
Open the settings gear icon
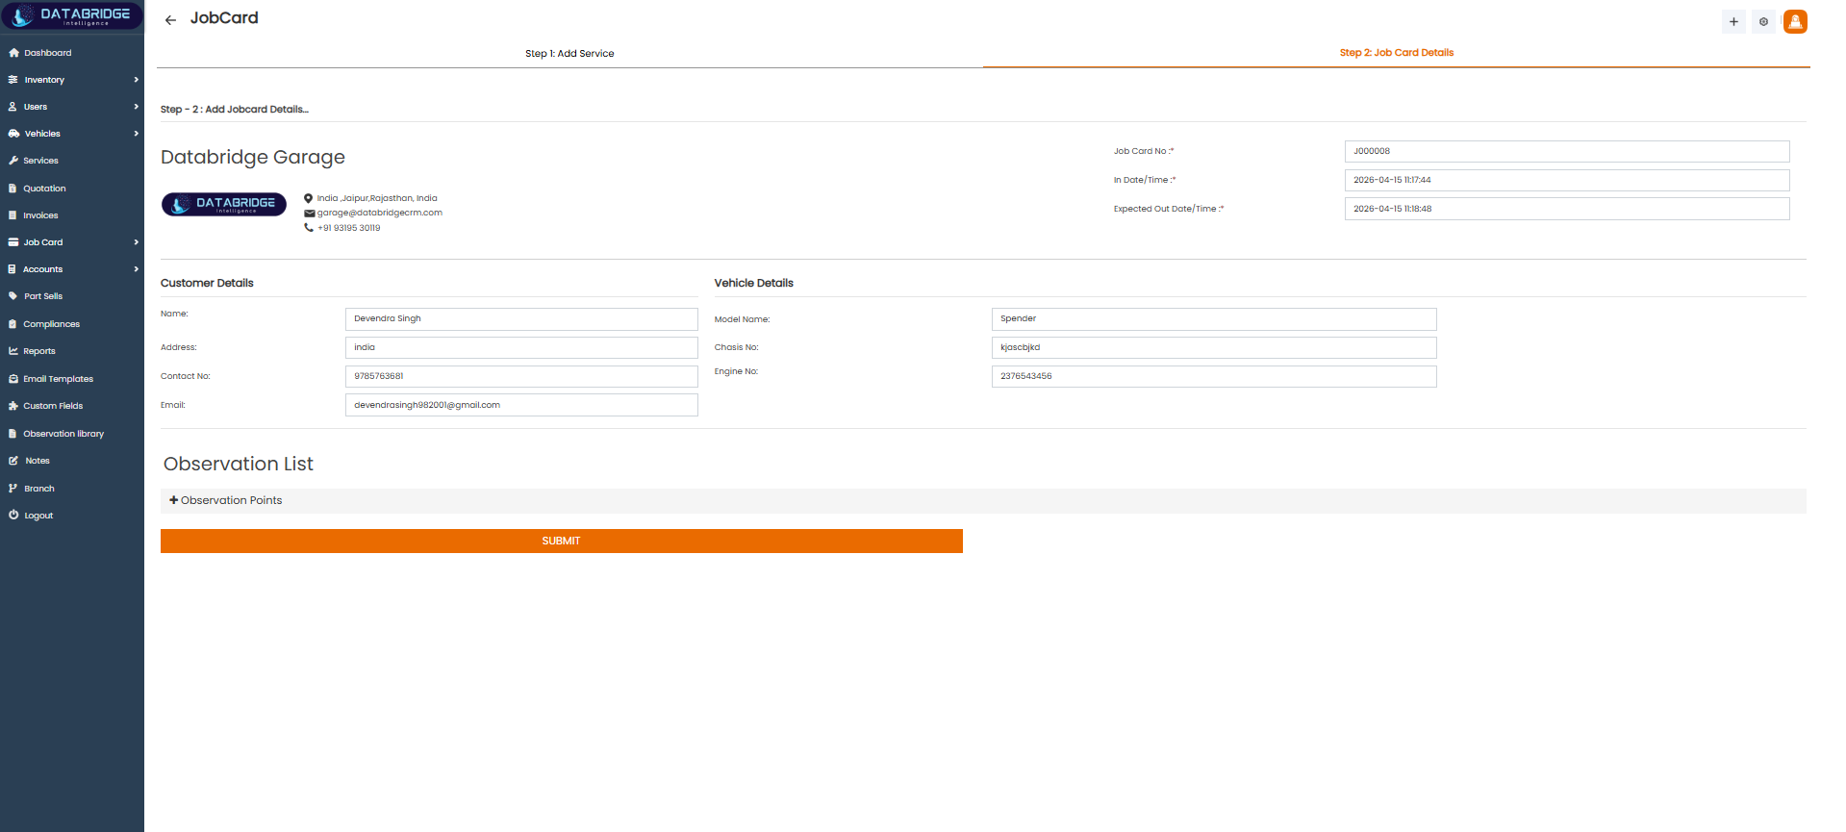[x=1763, y=21]
